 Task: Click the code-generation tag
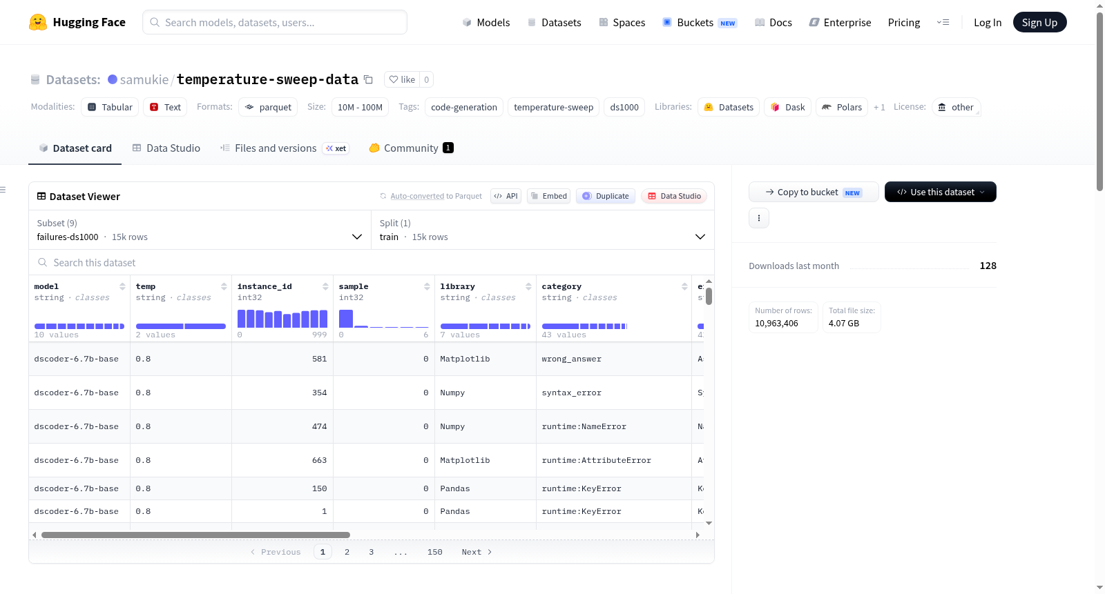tap(464, 108)
